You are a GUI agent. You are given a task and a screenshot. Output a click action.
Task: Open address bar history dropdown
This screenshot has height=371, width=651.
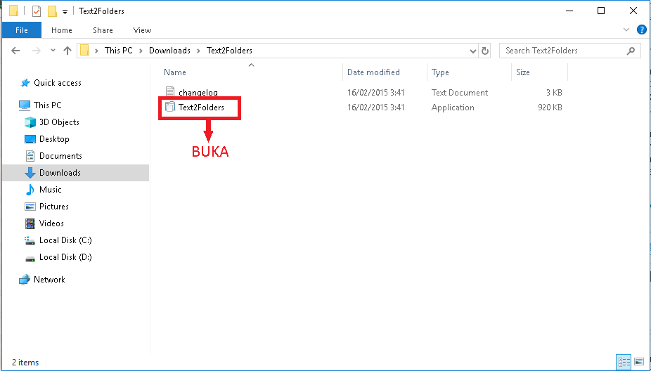click(473, 51)
